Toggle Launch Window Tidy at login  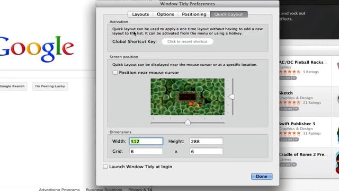(x=105, y=167)
